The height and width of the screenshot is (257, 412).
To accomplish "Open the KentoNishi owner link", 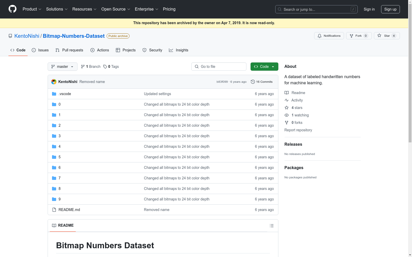I will 27,36.
